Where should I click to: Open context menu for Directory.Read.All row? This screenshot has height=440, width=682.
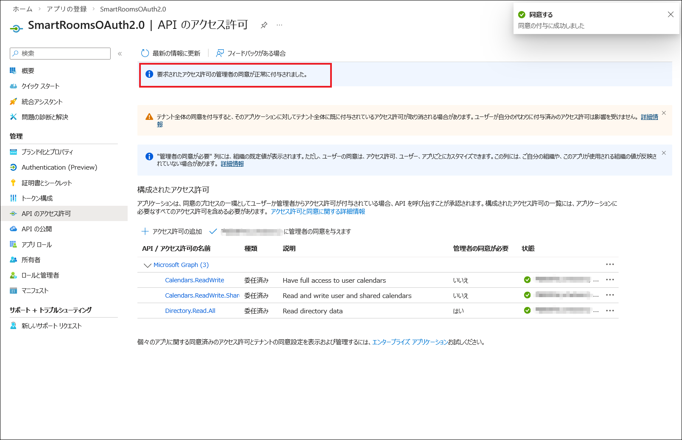(610, 310)
